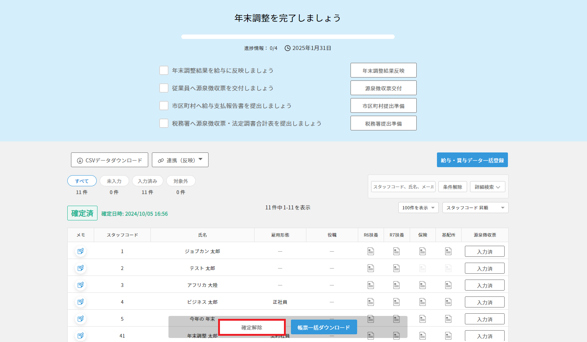Open R7扶養 document for テスト 太郎

tap(396, 268)
